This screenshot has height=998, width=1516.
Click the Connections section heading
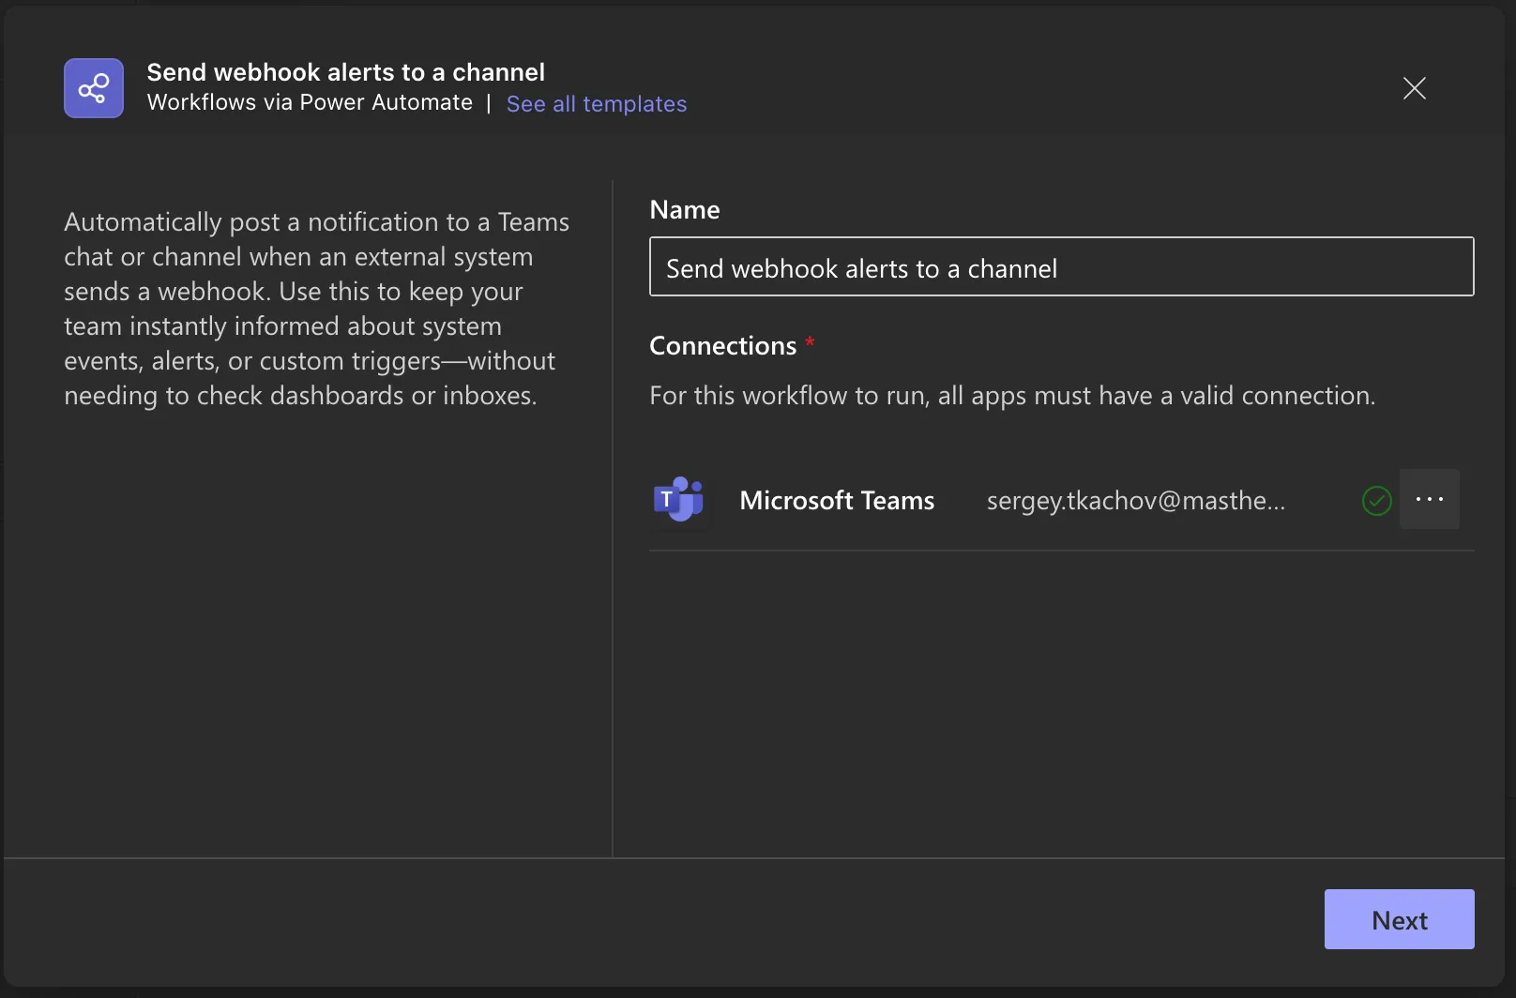point(722,346)
